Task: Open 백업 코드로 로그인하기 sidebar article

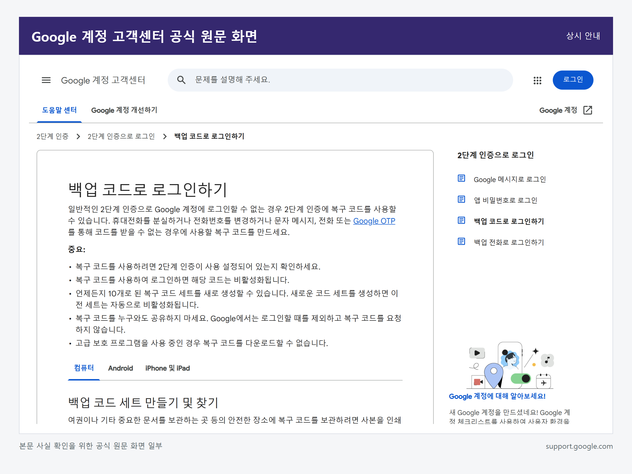Action: 509,221
